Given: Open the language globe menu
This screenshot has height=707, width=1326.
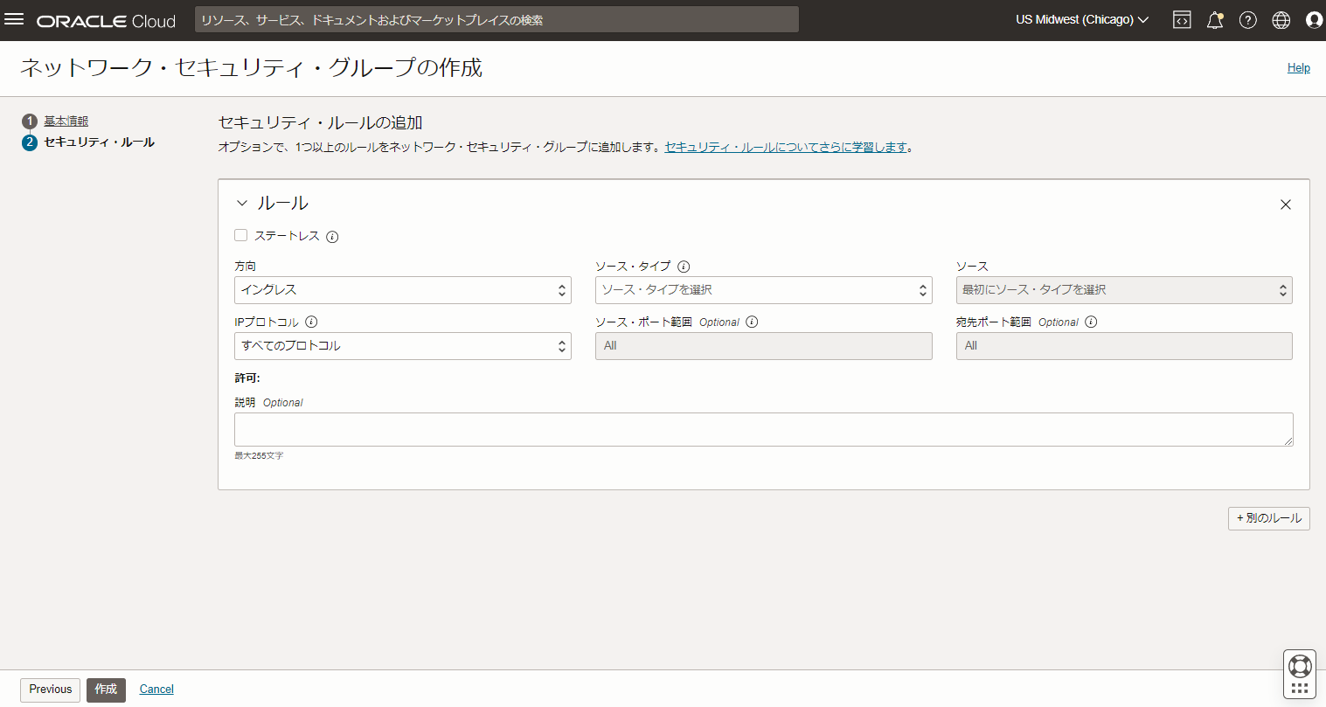Looking at the screenshot, I should [1281, 20].
